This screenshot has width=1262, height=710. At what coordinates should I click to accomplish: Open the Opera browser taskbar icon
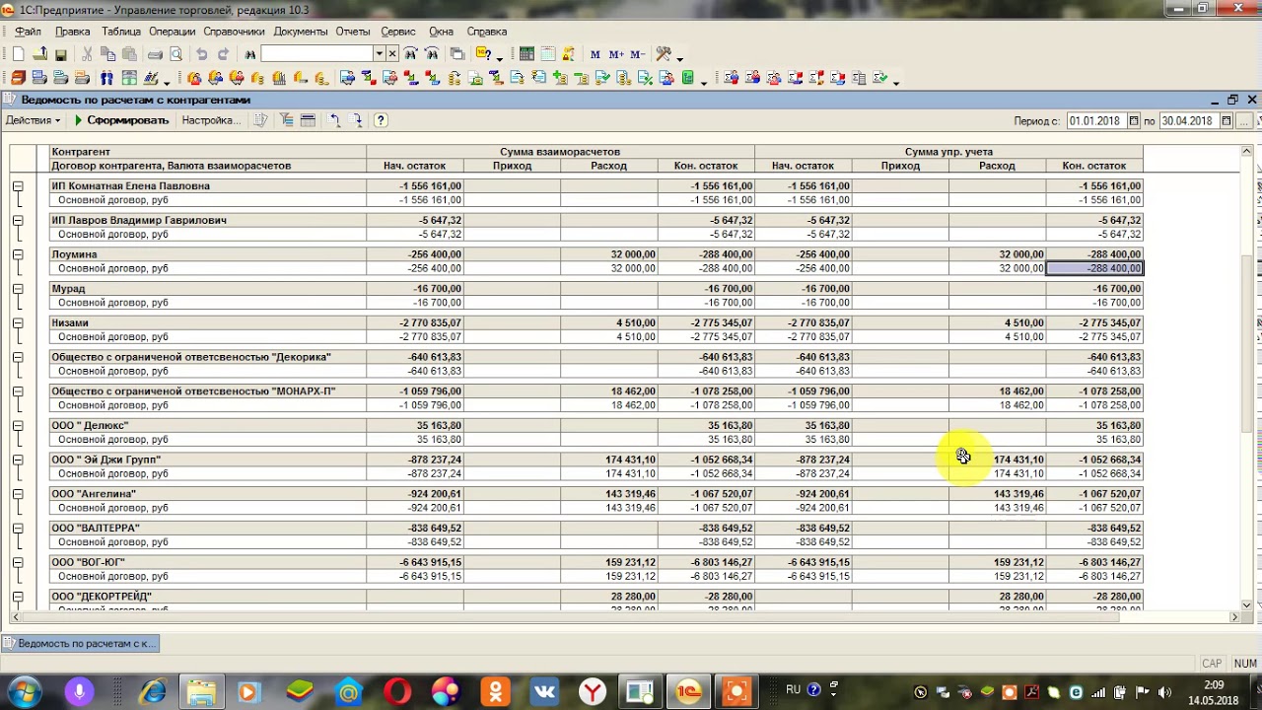click(397, 692)
